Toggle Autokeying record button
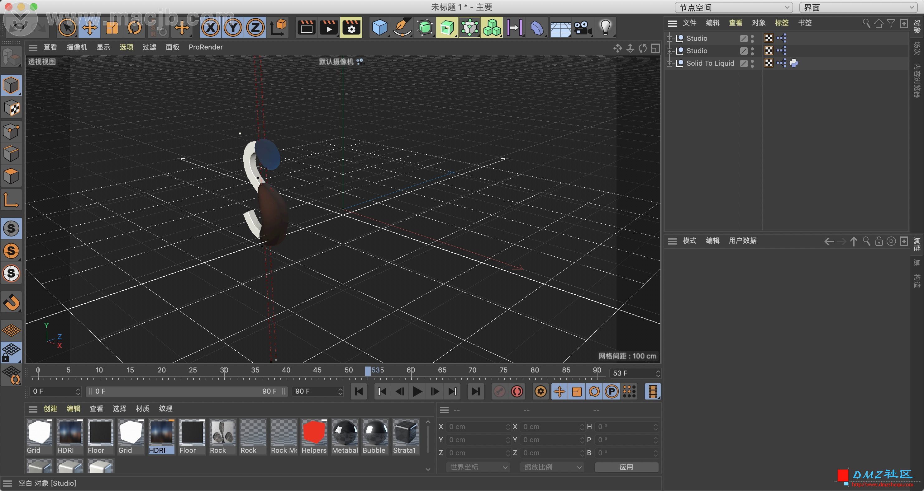This screenshot has width=924, height=491. (517, 391)
